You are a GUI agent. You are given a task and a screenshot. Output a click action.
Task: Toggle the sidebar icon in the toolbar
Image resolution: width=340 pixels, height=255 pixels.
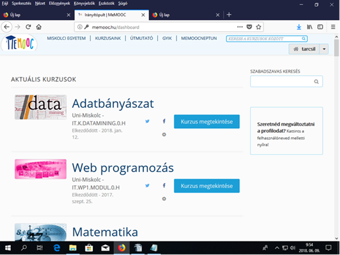320,27
